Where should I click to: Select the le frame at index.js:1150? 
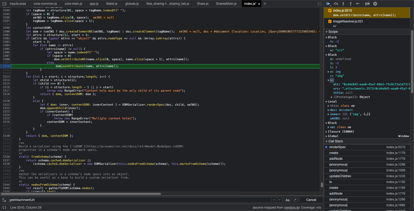click(x=367, y=182)
